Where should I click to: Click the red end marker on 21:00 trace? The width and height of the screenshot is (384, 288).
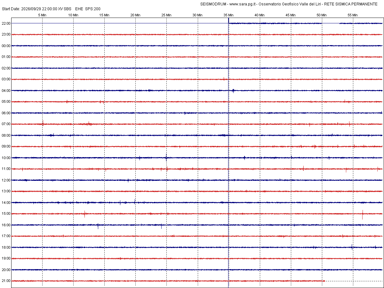click(324, 281)
